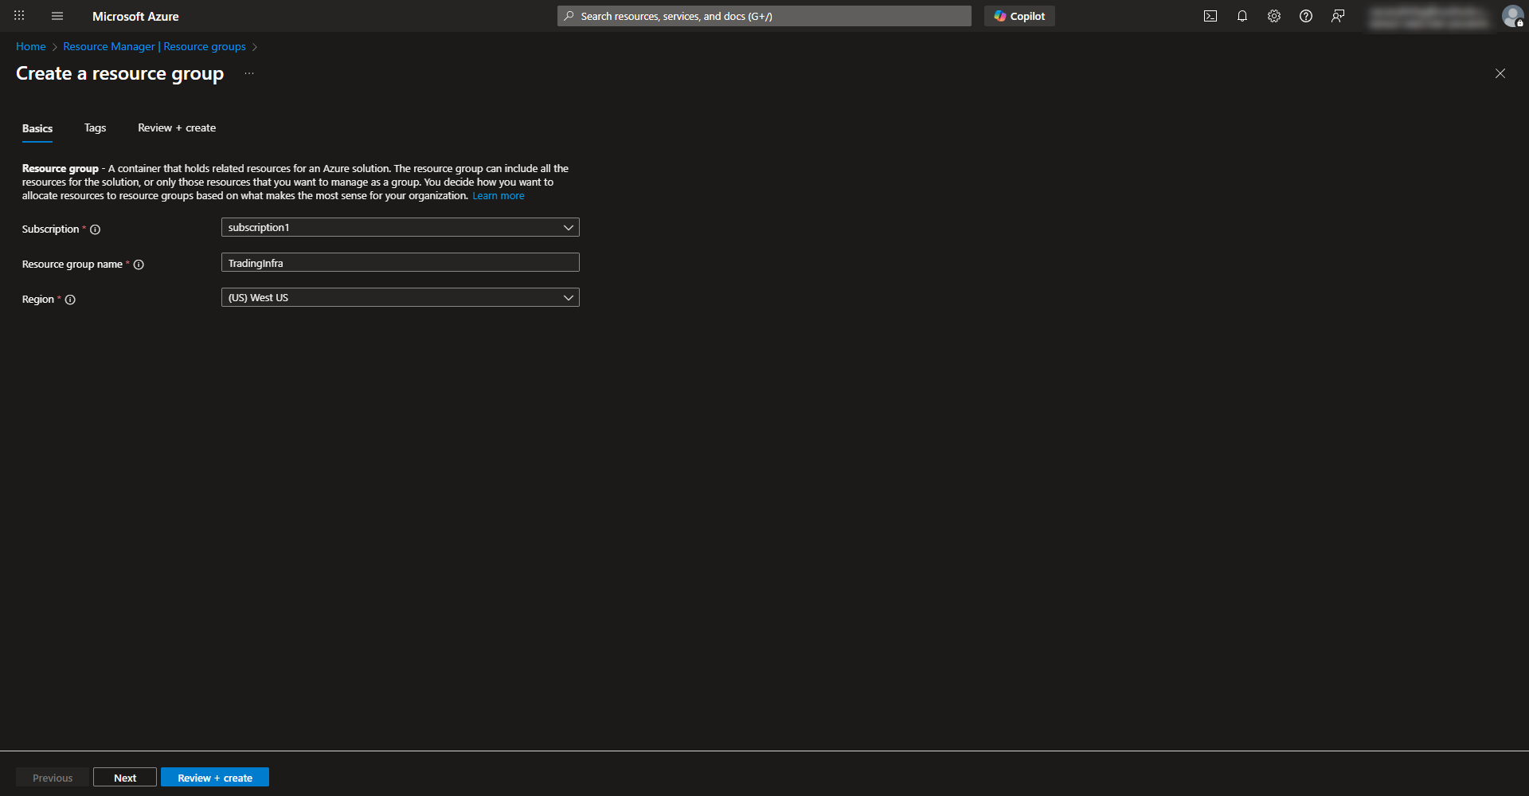Screen dimensions: 1529x796
Task: Open the ellipsis menu beside page title
Action: coord(249,73)
